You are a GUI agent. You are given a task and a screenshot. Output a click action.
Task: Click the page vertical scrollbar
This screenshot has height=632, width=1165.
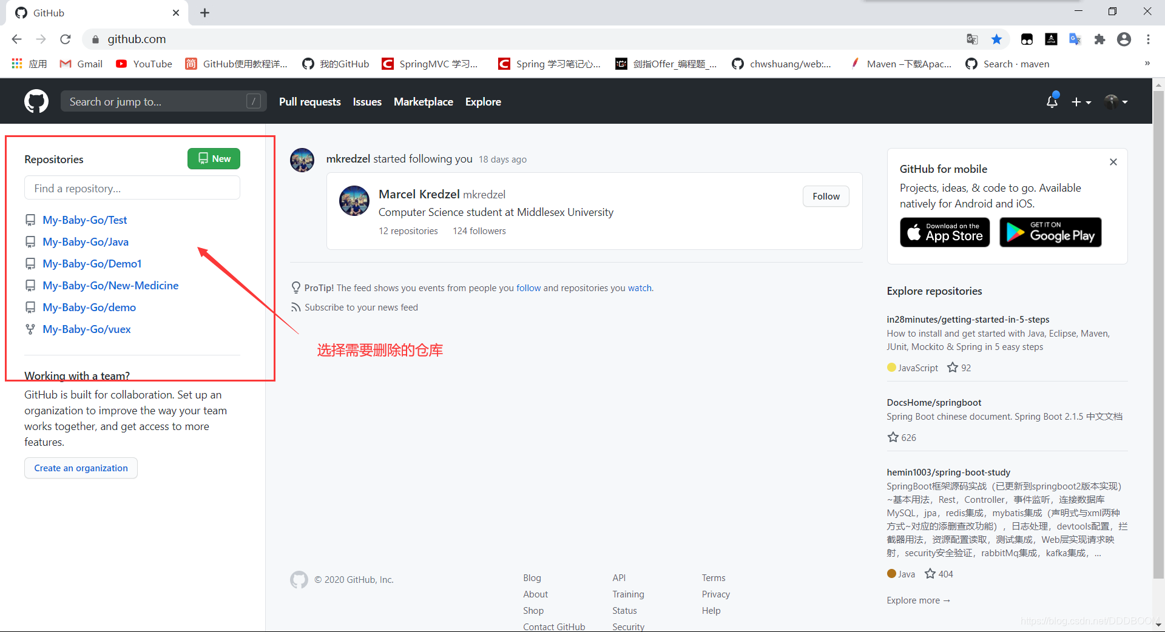pos(1158,335)
